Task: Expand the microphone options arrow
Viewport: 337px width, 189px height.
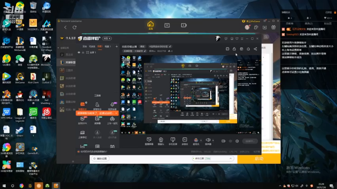Action: 201,140
